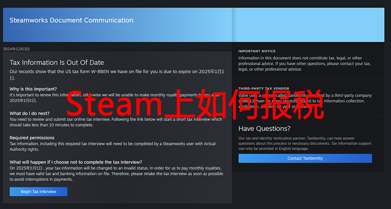Click the paragraph mentioning tax form W-8BEN
Screen dimensions: 391x209
pyautogui.click(x=117, y=74)
